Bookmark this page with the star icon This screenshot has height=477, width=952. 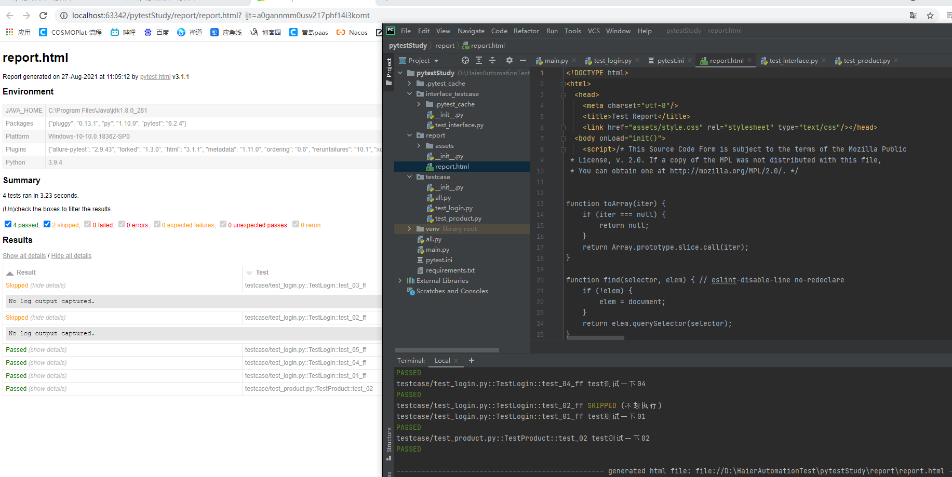930,16
